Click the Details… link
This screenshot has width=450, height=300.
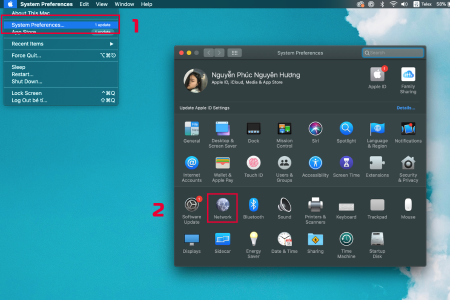[x=405, y=108]
